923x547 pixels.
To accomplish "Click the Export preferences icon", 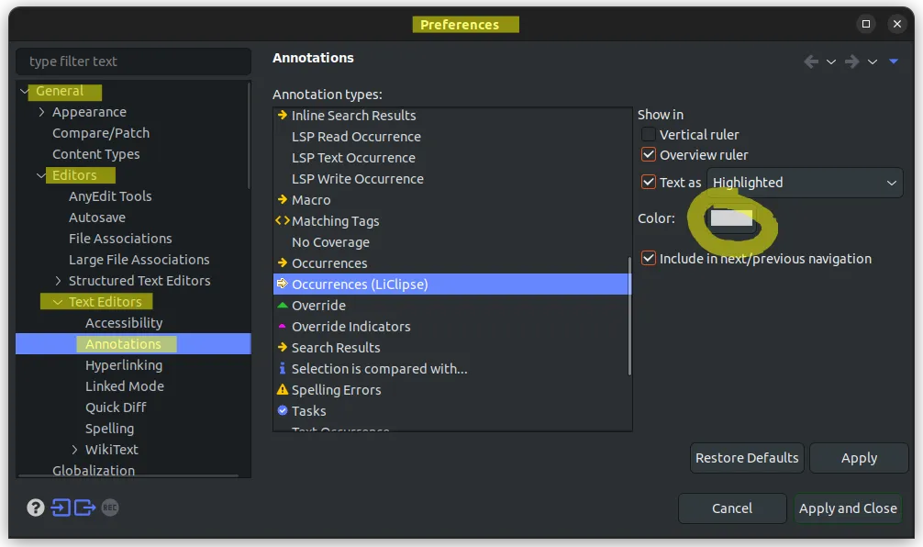I will point(85,508).
